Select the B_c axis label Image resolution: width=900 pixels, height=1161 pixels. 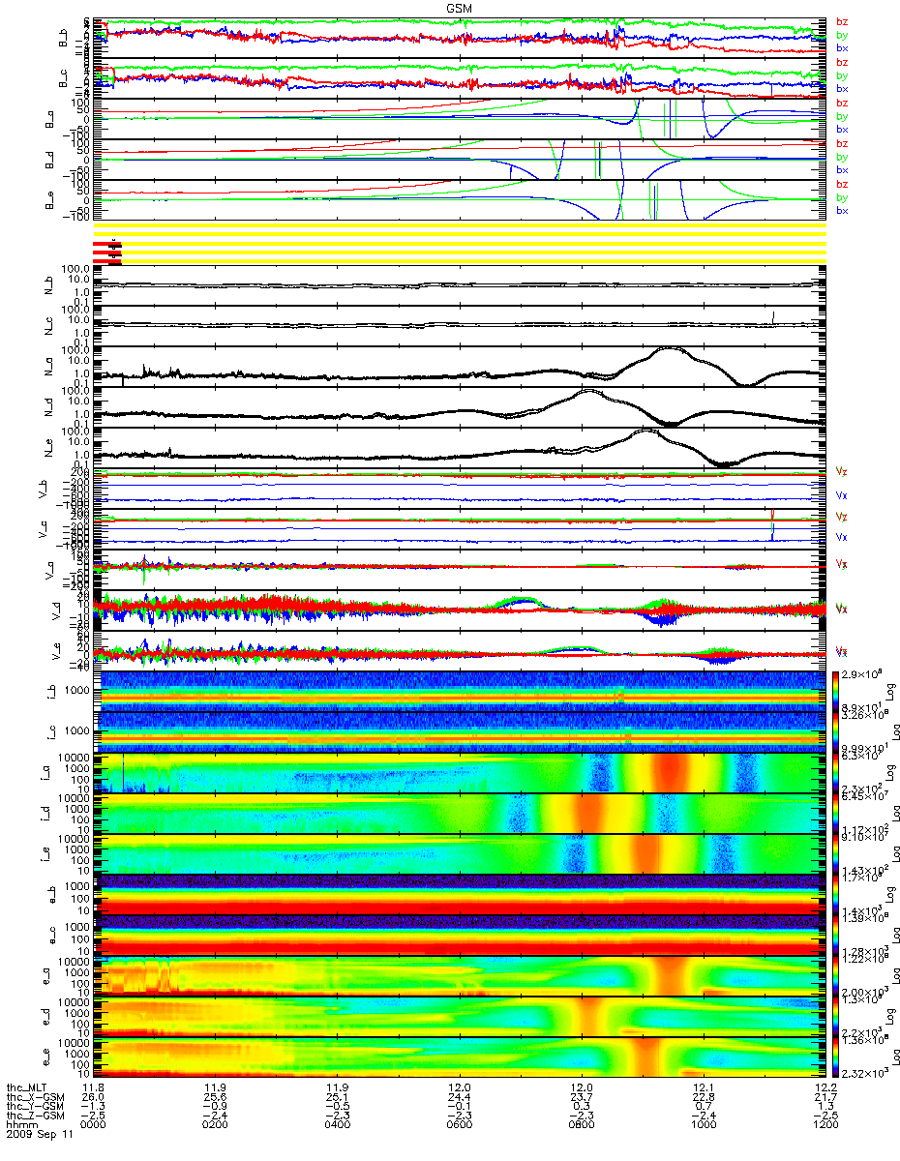[x=63, y=78]
